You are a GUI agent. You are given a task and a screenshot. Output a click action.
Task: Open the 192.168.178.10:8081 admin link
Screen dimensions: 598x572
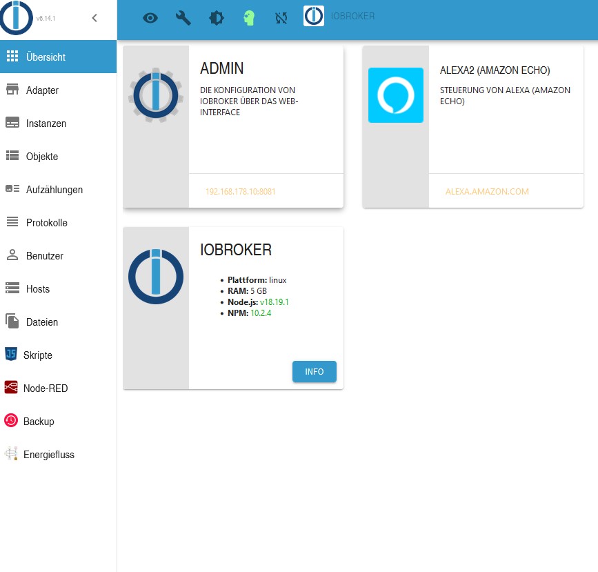[x=240, y=192]
